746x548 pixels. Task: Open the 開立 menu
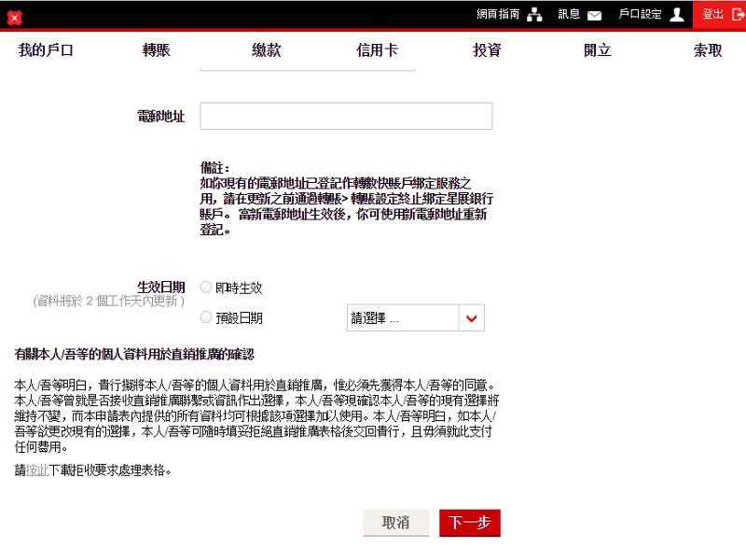598,50
